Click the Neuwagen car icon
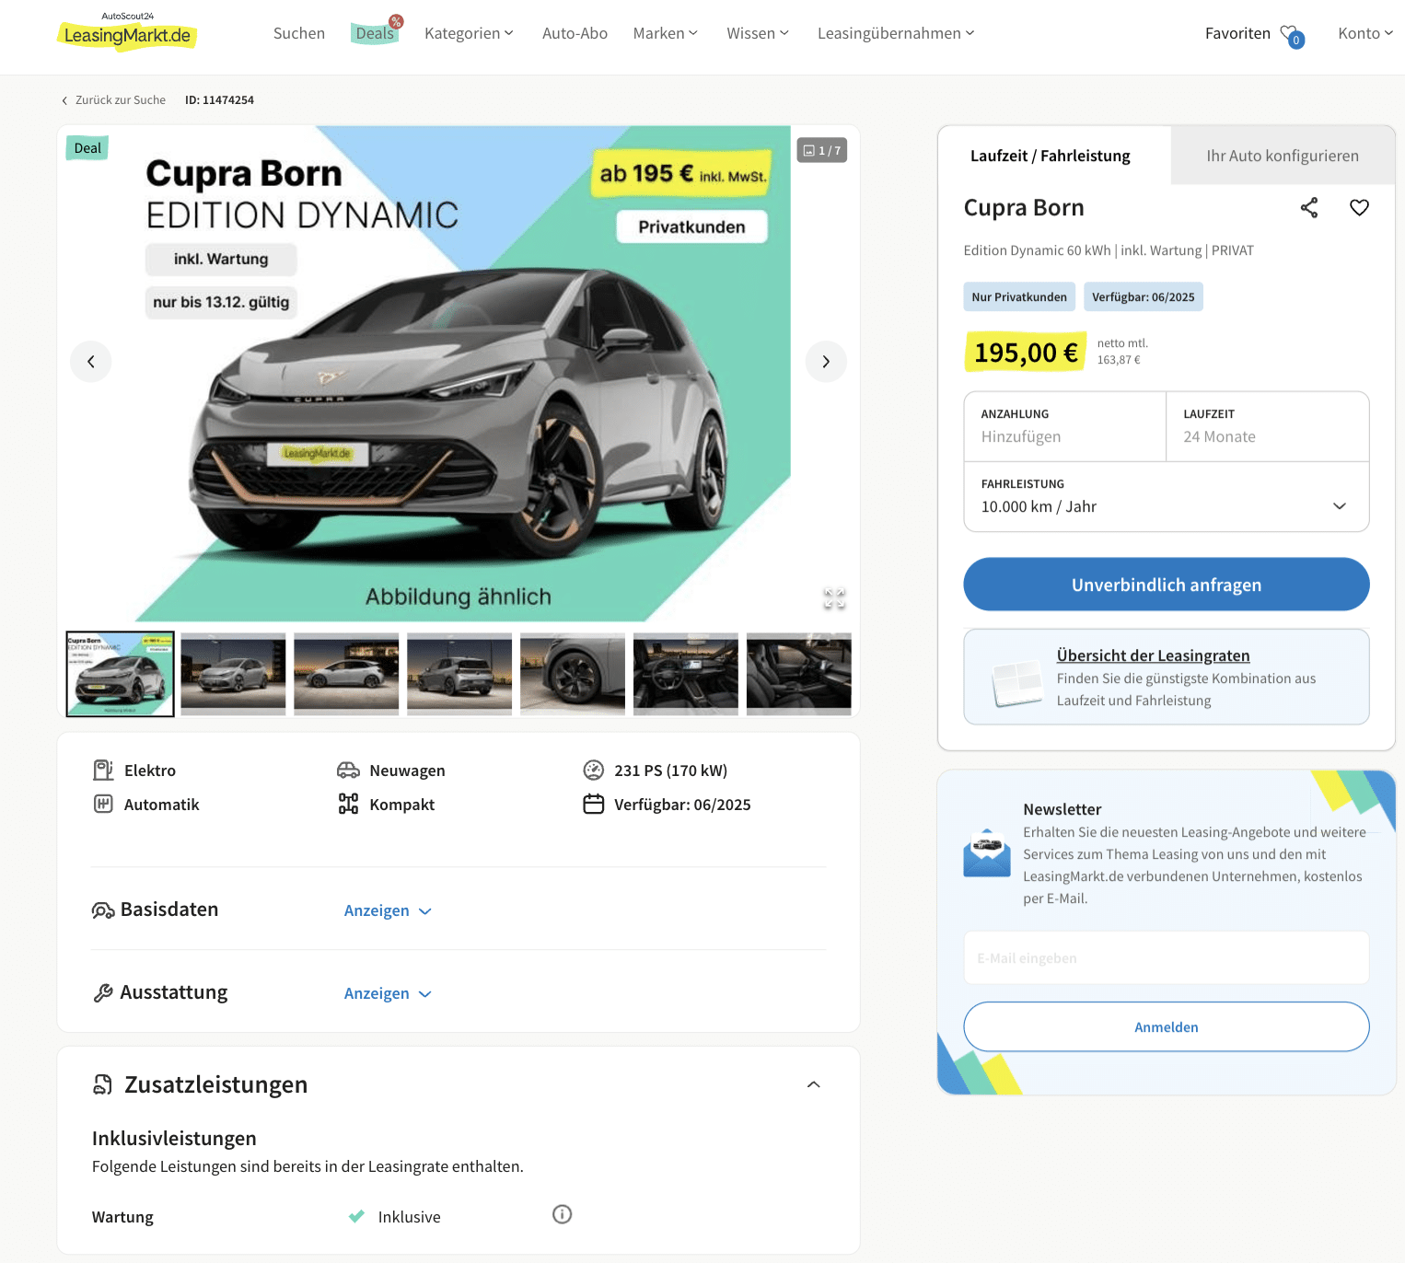Image resolution: width=1405 pixels, height=1263 pixels. [348, 770]
